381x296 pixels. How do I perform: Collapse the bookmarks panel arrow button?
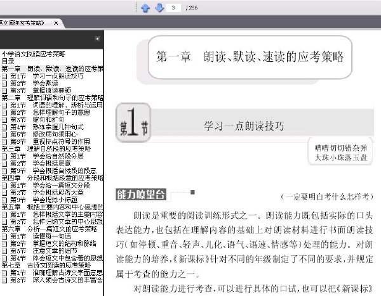pyautogui.click(x=97, y=39)
